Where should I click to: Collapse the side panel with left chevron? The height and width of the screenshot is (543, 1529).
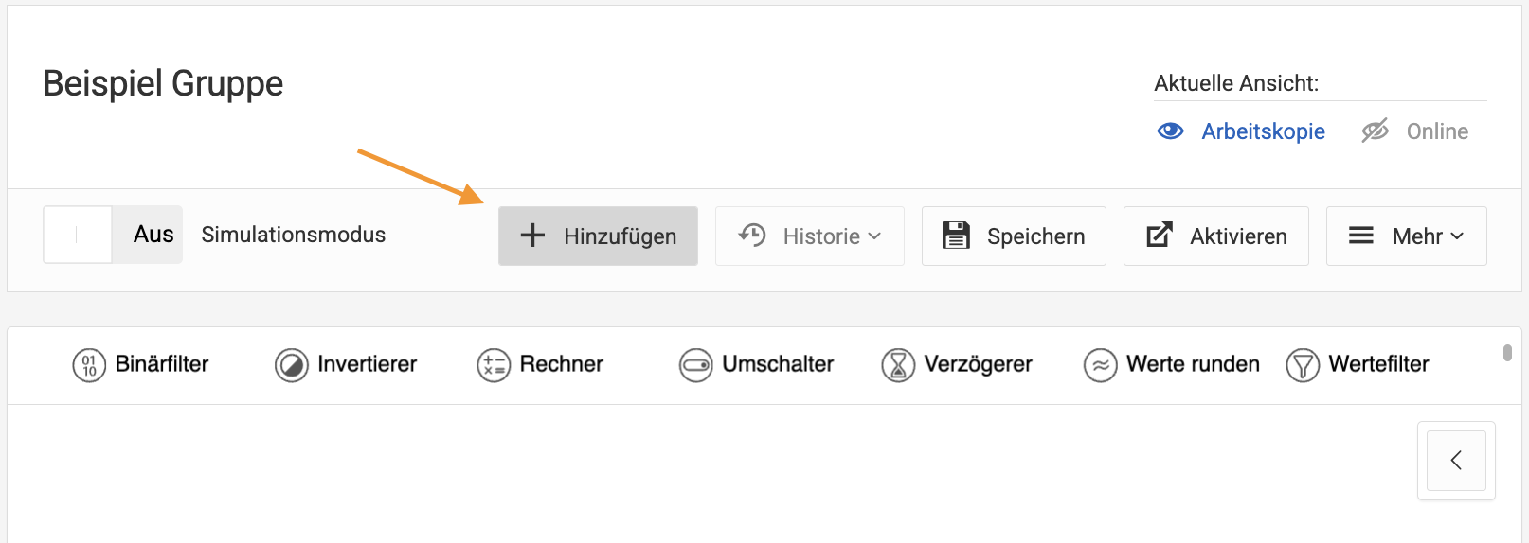(x=1456, y=461)
